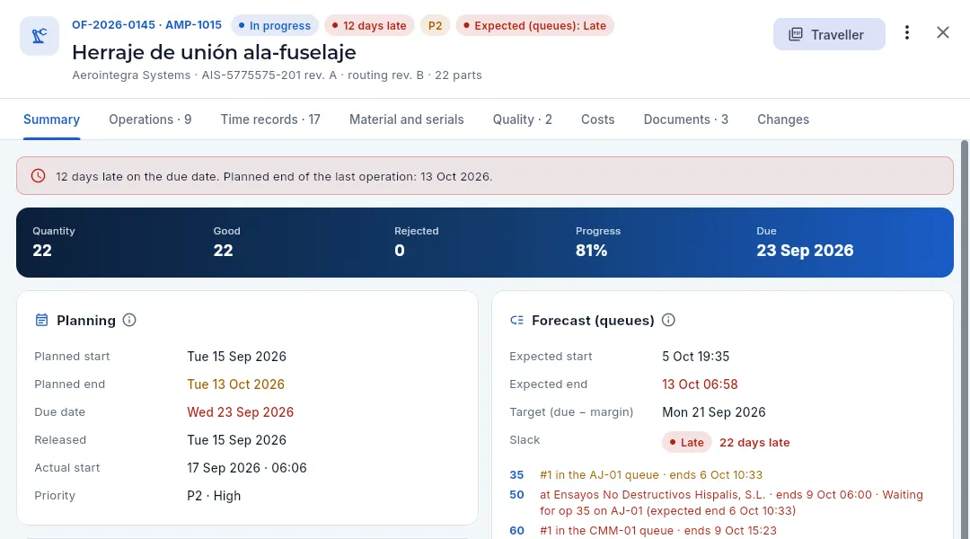The width and height of the screenshot is (970, 539).
Task: Click the Actual start value 17 Sep 2026 · 06:06
Action: point(247,468)
